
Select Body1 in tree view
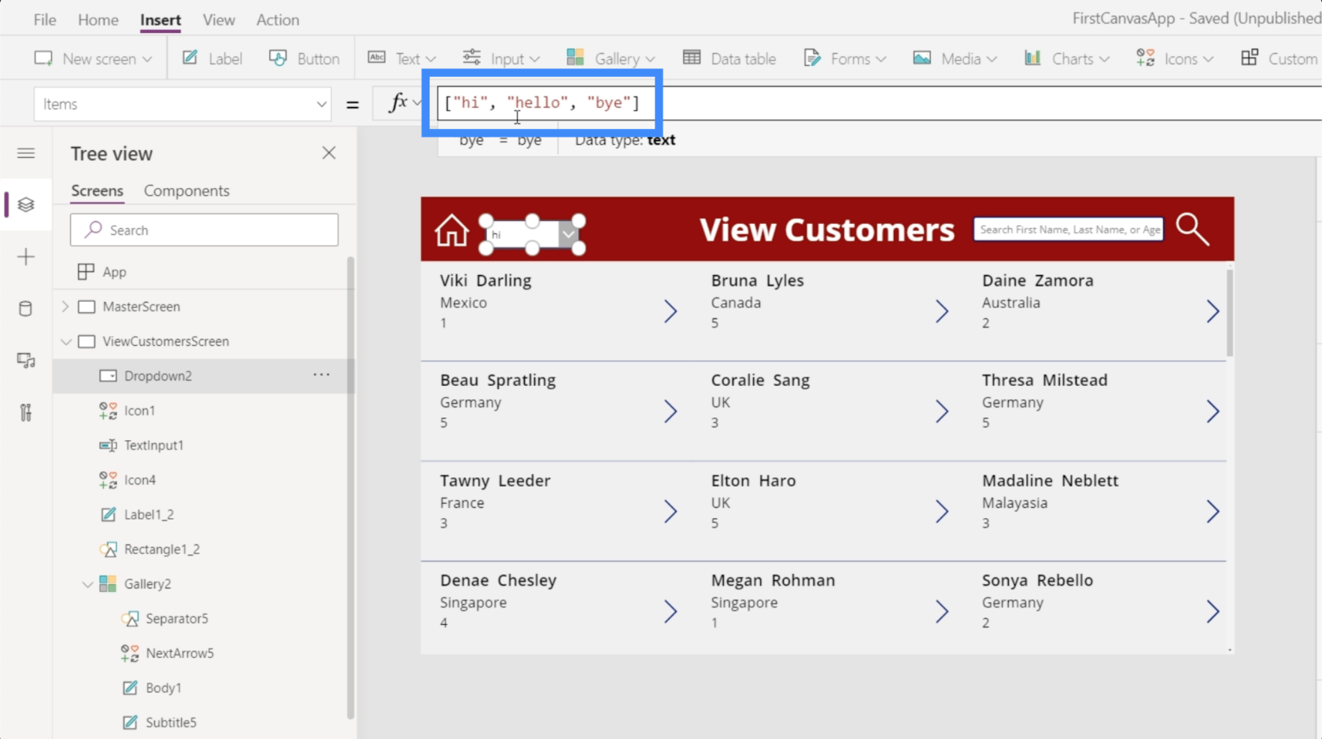pos(163,688)
